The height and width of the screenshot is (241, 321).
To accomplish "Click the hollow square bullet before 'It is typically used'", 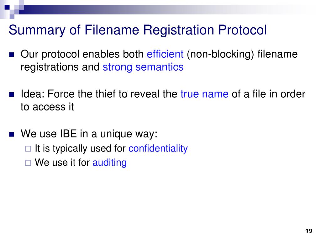I will pyautogui.click(x=28, y=149).
